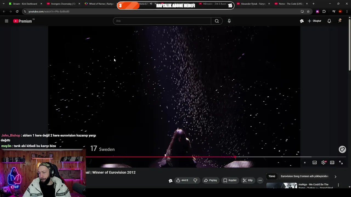Click the purple extension icon
The width and height of the screenshot is (351, 197).
(x=318, y=11)
